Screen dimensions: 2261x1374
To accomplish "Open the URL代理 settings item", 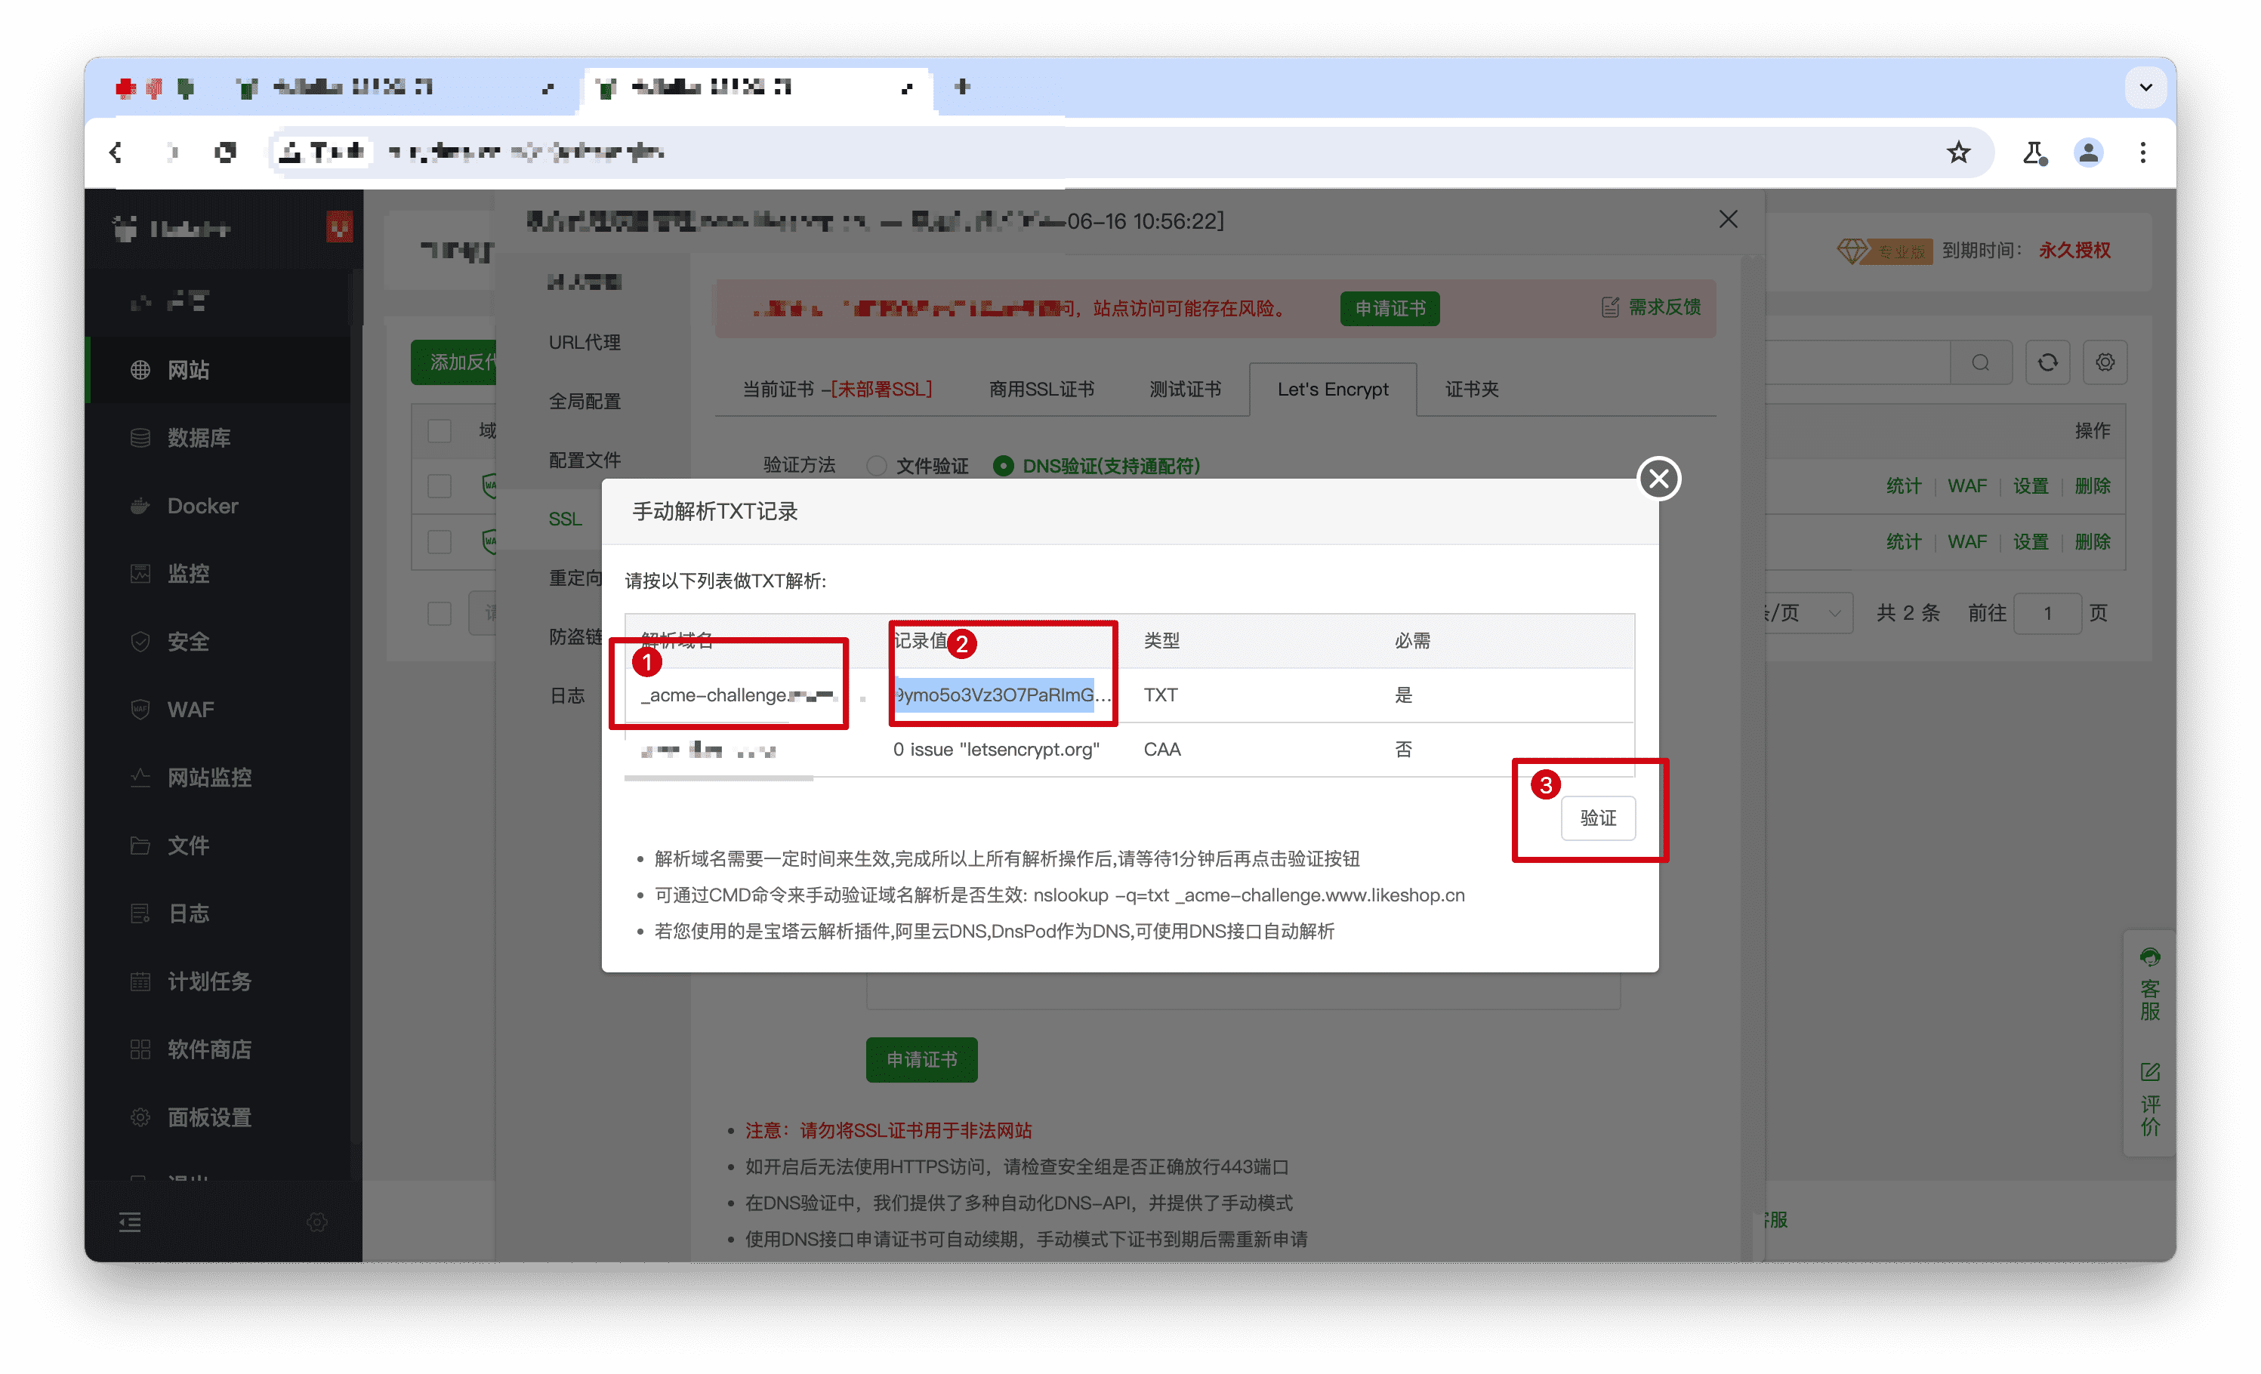I will pyautogui.click(x=585, y=342).
